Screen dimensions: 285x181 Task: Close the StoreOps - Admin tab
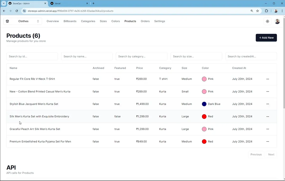click(45, 3)
